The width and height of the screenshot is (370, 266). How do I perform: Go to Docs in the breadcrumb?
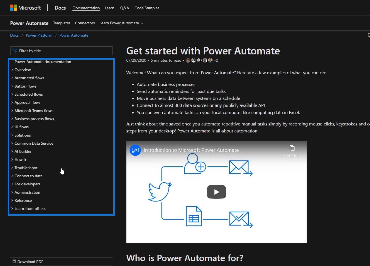(14, 35)
